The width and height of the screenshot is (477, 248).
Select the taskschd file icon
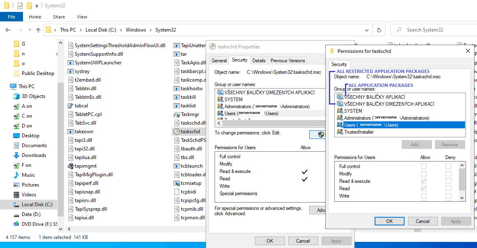click(177, 132)
